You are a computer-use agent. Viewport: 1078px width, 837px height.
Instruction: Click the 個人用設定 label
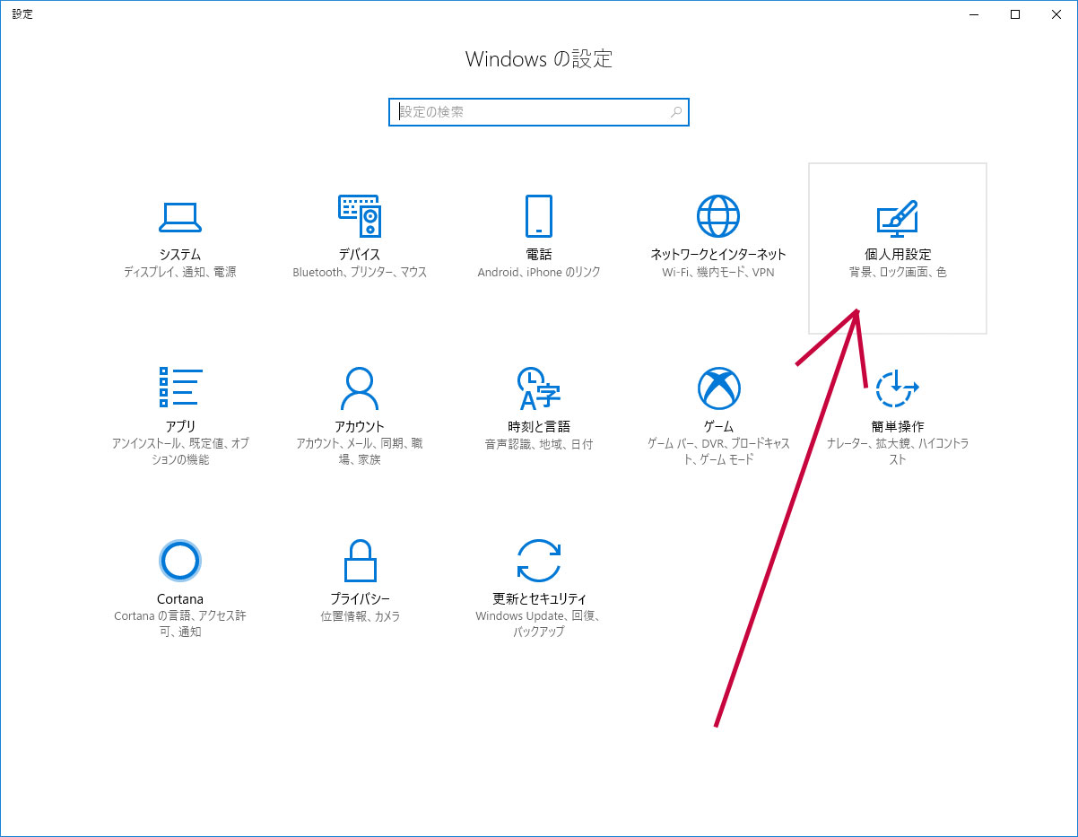pos(898,255)
